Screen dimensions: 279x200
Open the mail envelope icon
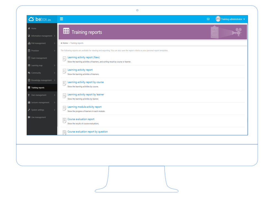[x=208, y=19]
